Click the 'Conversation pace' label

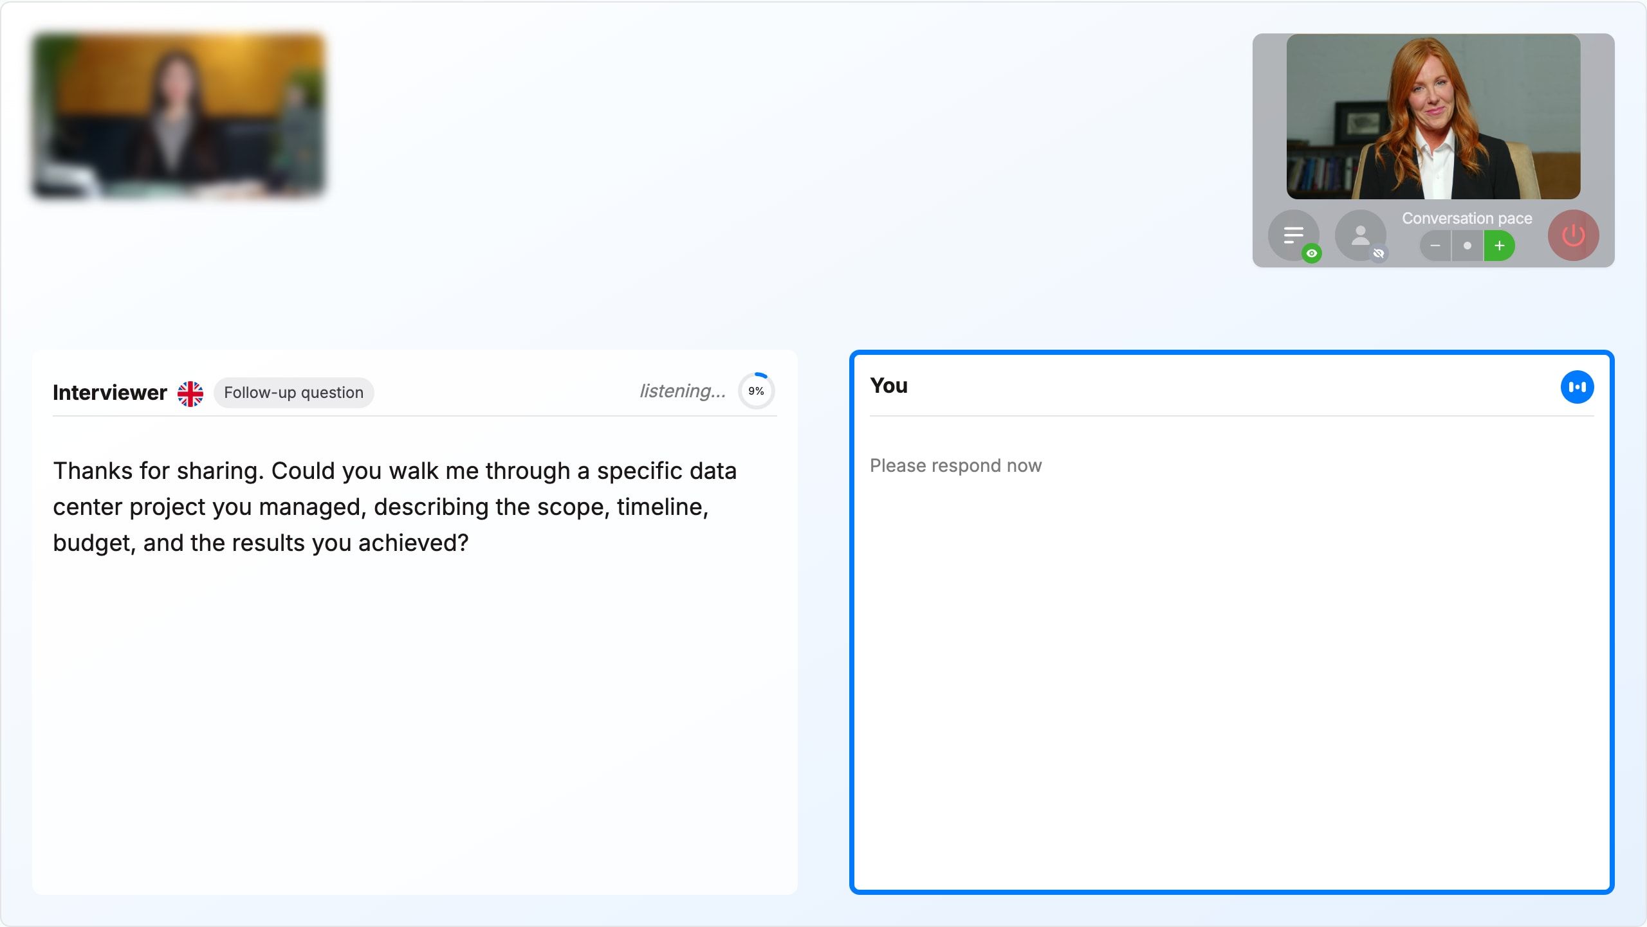[1467, 219]
